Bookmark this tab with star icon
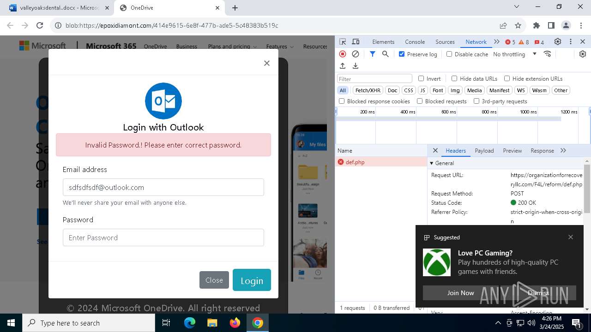 [x=518, y=25]
